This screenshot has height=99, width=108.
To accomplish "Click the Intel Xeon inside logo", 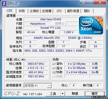I will [x=91, y=25].
